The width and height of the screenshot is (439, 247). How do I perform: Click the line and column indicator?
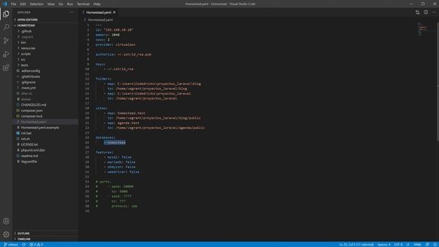point(356,244)
